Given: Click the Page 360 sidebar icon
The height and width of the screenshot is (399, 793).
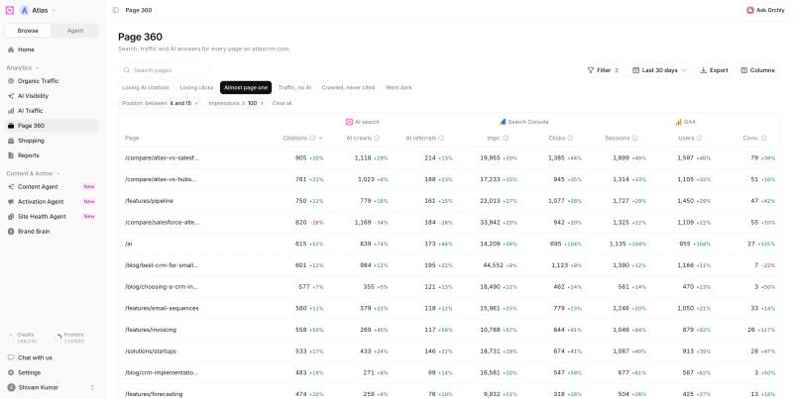Looking at the screenshot, I should click(11, 126).
